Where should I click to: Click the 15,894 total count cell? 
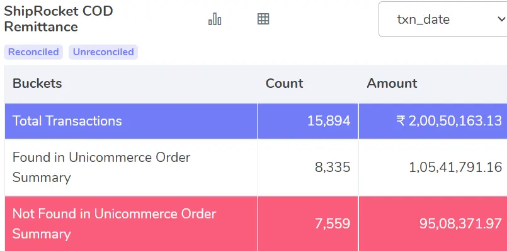[x=329, y=121]
